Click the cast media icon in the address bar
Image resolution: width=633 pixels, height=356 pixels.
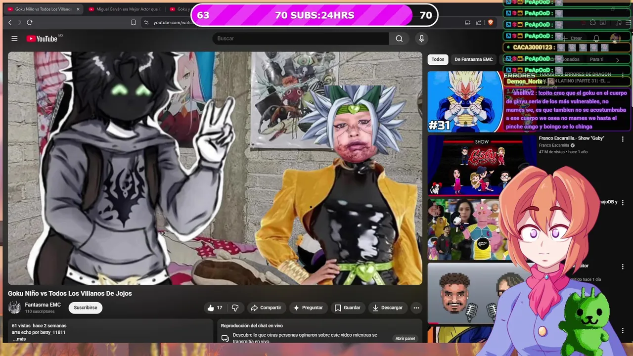click(x=467, y=22)
